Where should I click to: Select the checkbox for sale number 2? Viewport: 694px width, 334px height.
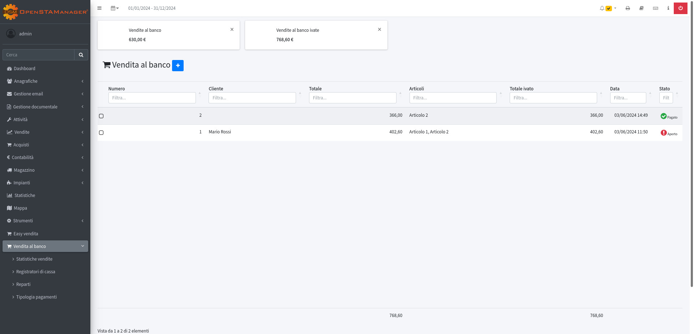101,116
